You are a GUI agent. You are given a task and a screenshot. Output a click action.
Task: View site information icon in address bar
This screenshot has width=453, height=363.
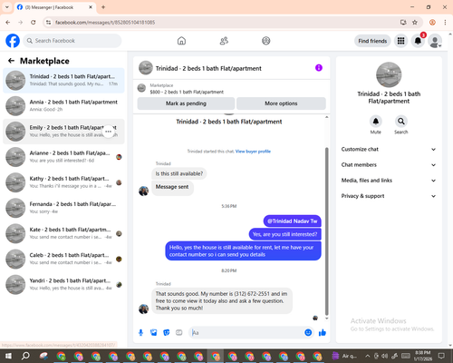click(x=48, y=23)
